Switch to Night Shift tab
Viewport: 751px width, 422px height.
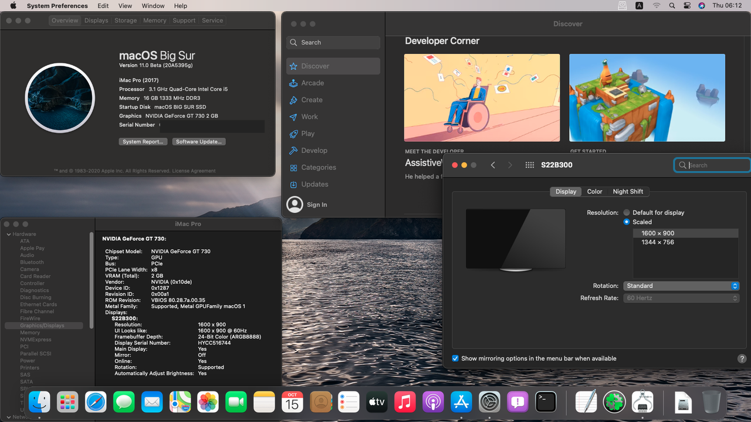tap(628, 192)
